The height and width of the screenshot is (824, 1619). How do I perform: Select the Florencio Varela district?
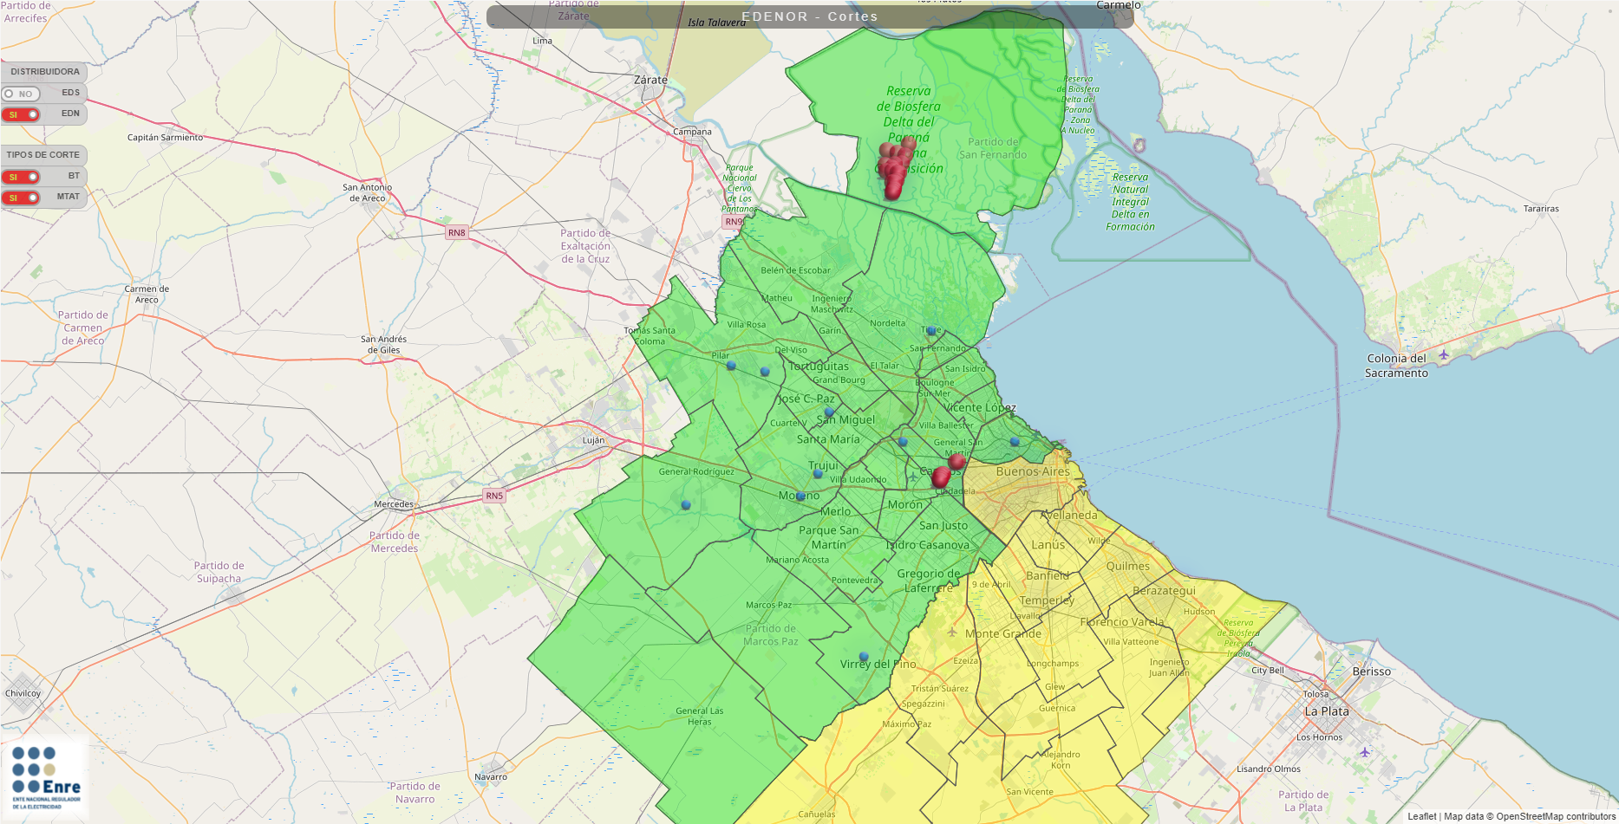[x=1121, y=621]
